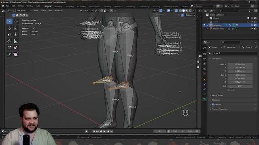The height and width of the screenshot is (145, 259).
Task: Select the Shear tool
Action: 15,54
